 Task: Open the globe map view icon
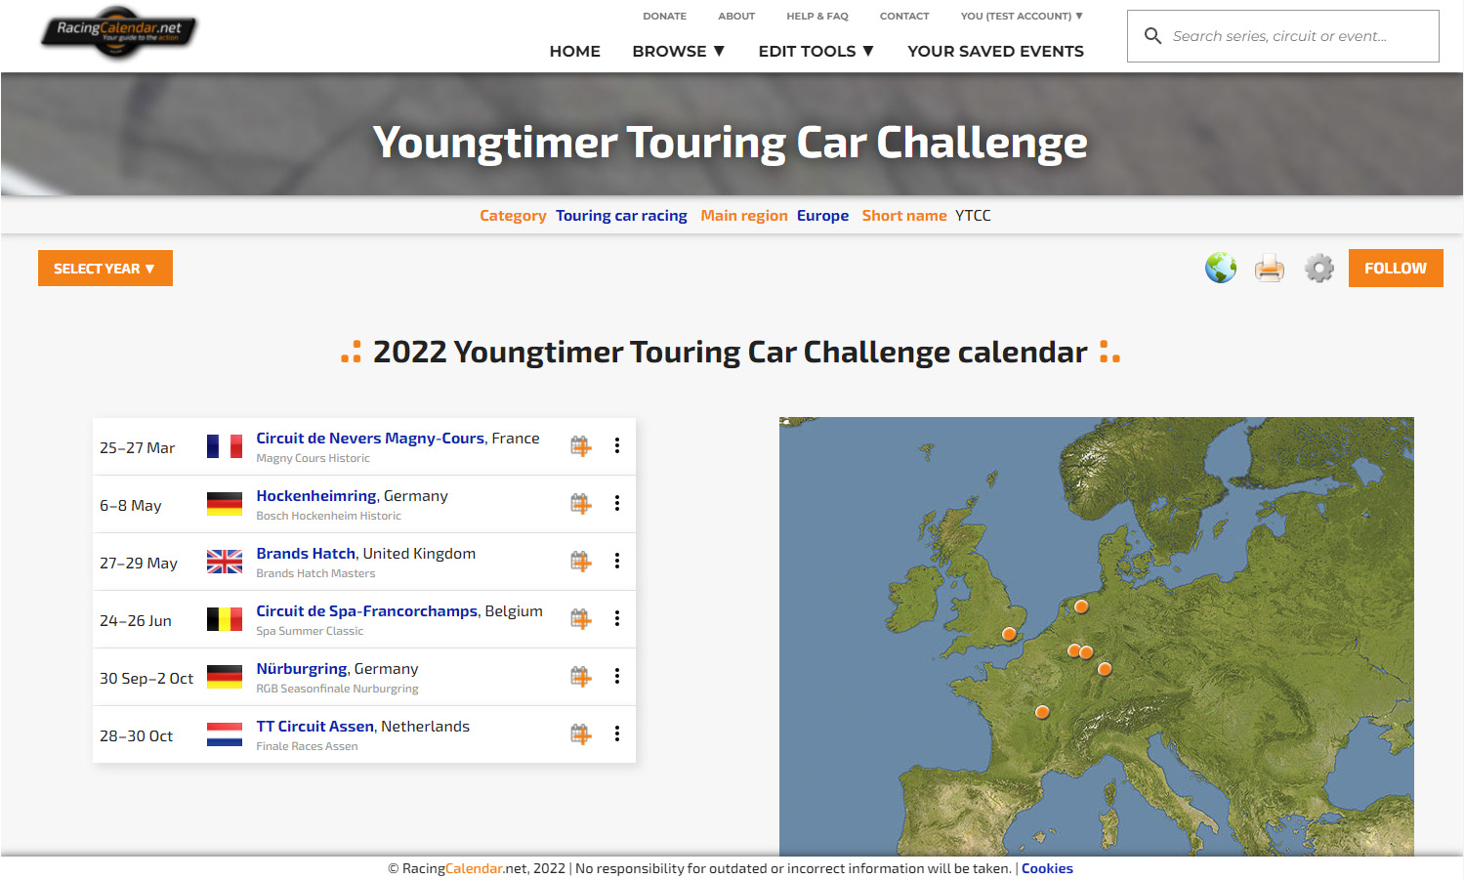click(1221, 268)
